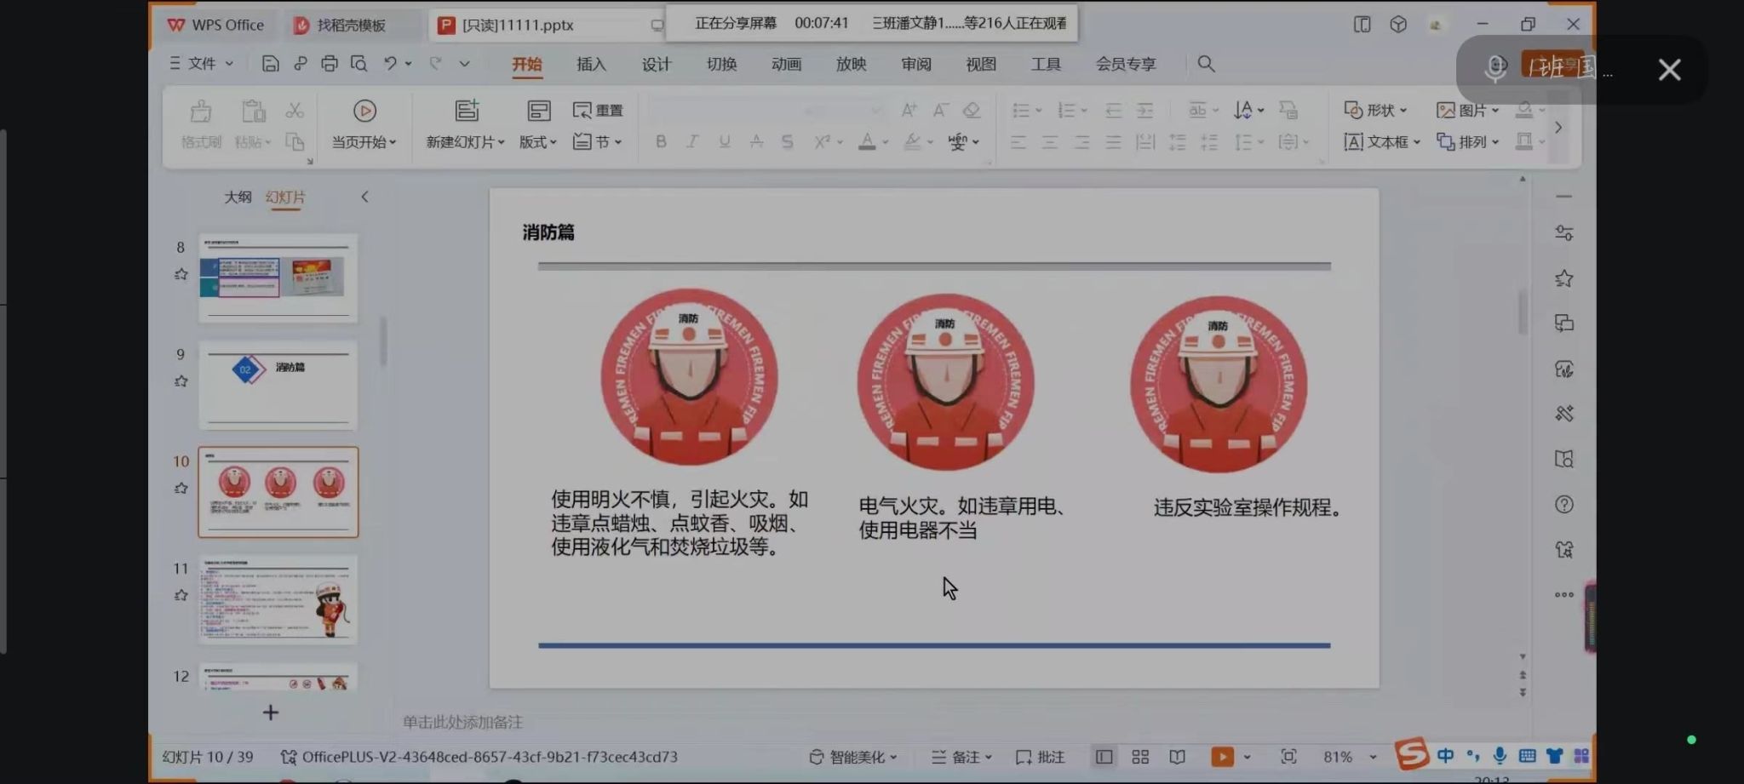Open slide sorter grid view icon
Screen dimensions: 1744x784
click(1140, 757)
